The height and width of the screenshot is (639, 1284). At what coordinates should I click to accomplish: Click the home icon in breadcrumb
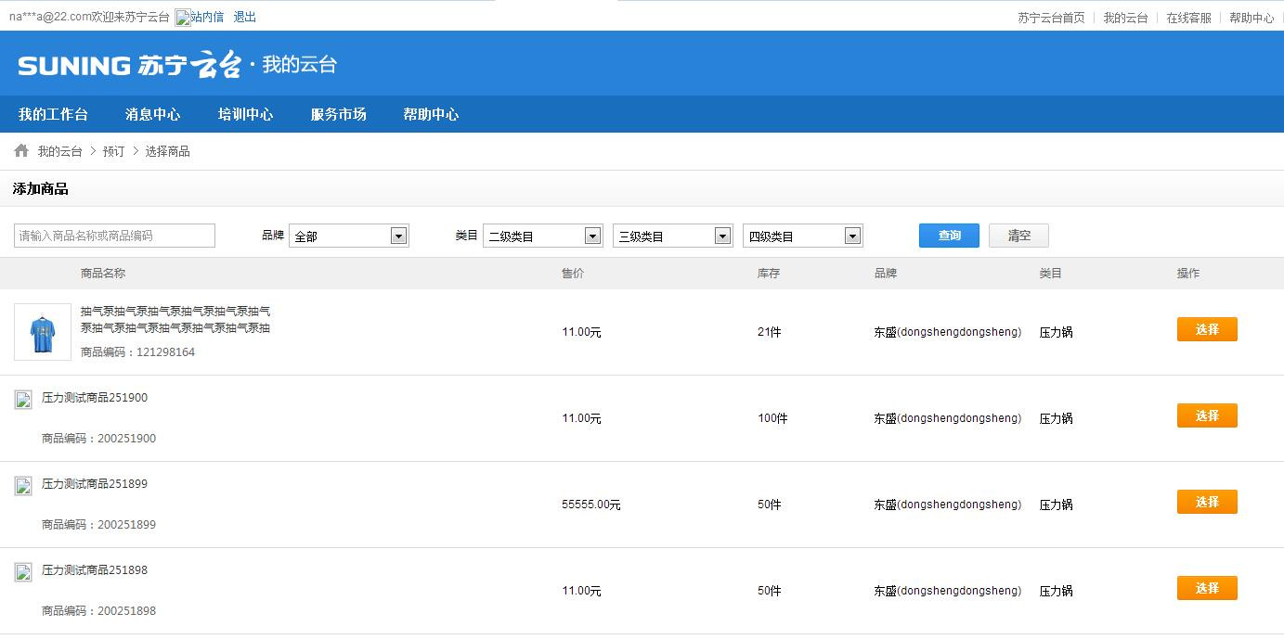(21, 150)
